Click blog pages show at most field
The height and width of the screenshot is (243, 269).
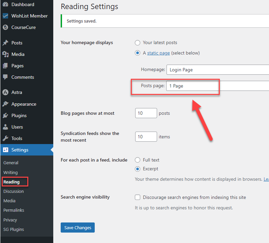[146, 113]
